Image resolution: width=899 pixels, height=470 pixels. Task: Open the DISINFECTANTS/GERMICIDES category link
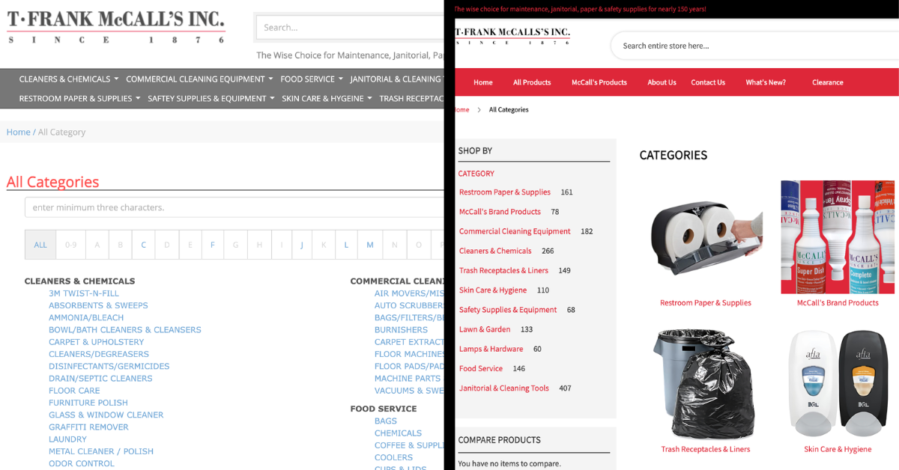point(109,366)
